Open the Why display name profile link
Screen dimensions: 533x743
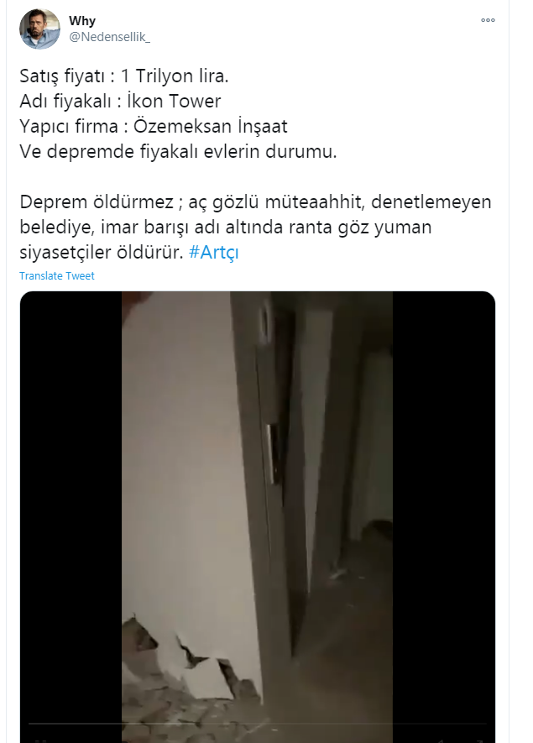(82, 21)
